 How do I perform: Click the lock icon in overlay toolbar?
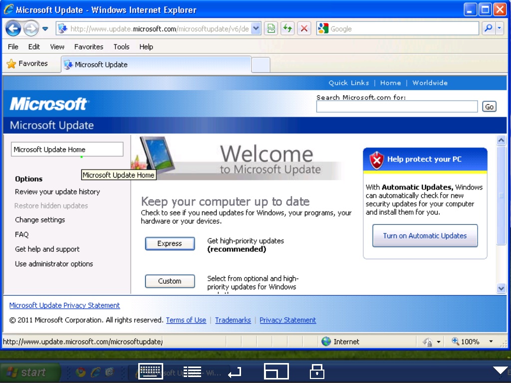[317, 372]
